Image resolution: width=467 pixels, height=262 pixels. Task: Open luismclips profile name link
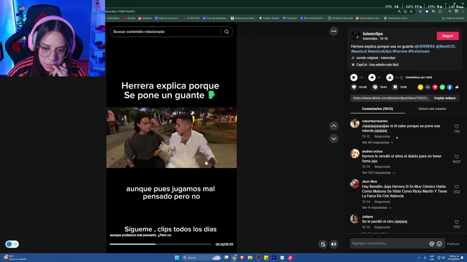pyautogui.click(x=373, y=34)
